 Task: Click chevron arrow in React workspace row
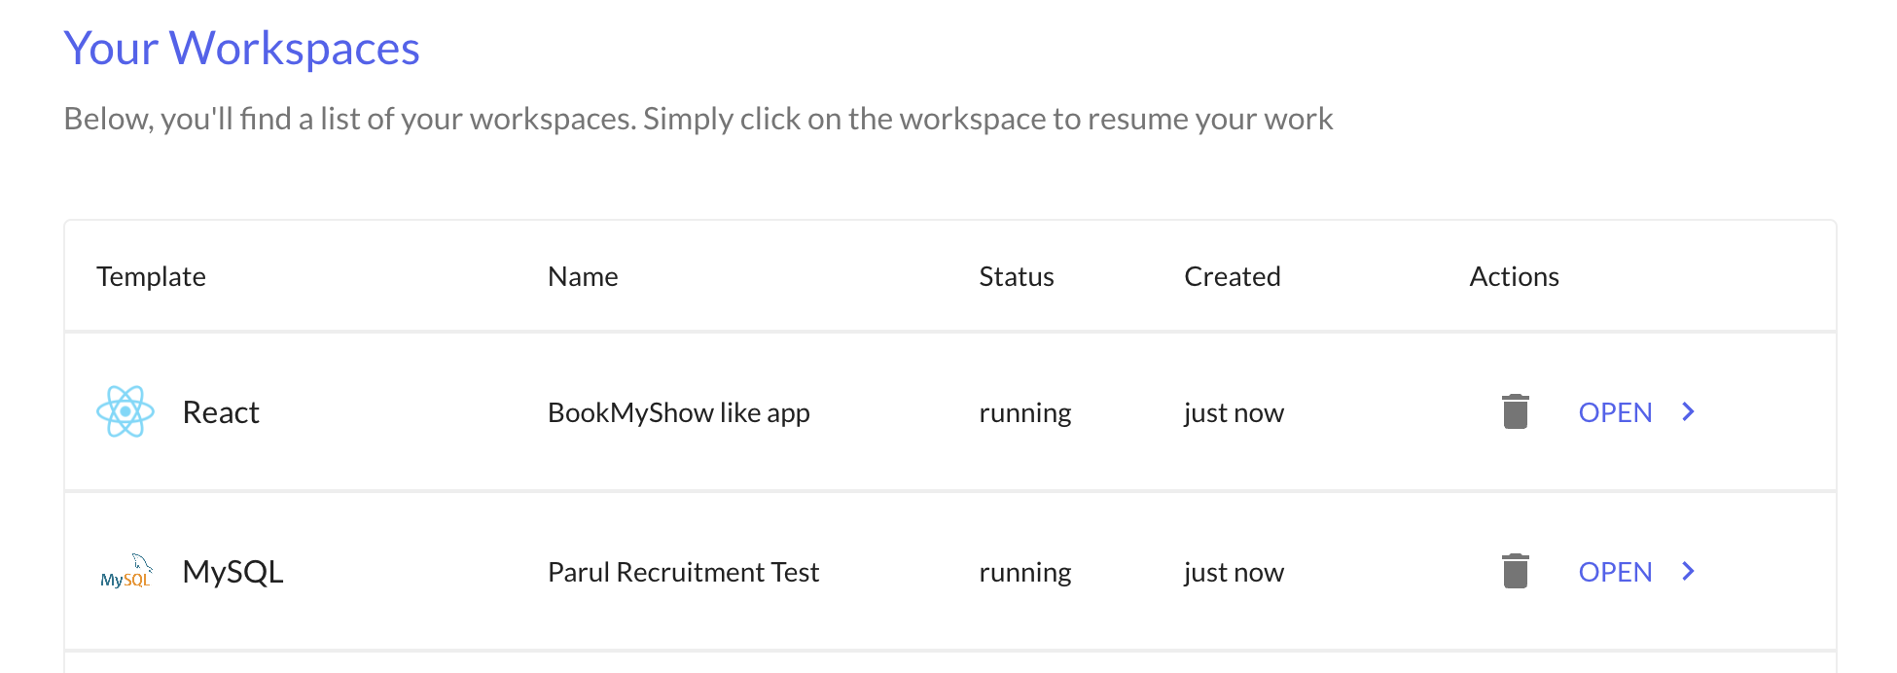click(x=1688, y=411)
